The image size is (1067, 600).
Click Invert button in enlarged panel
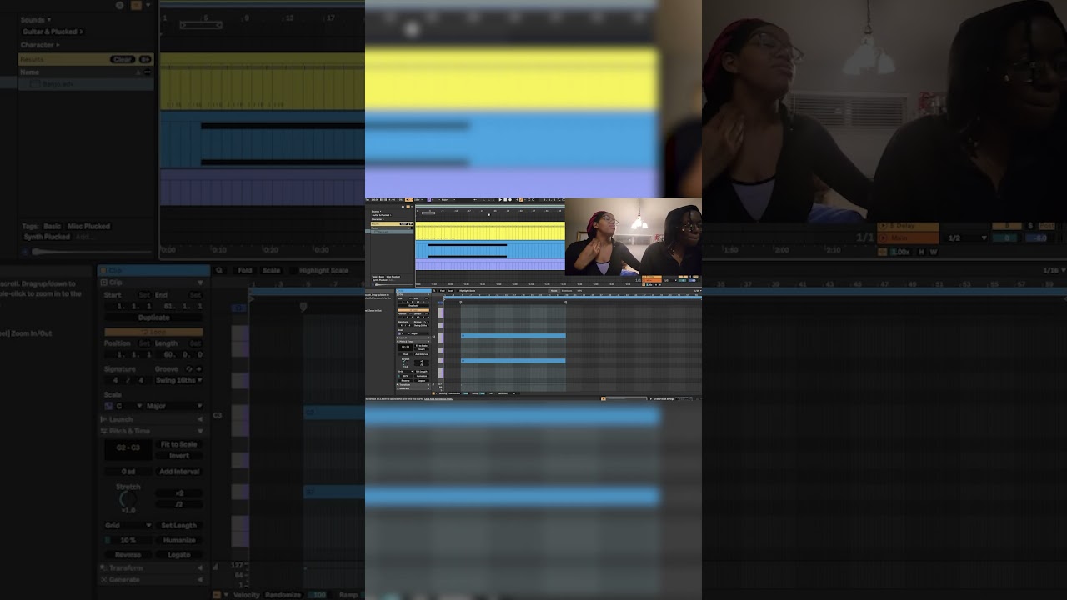[x=179, y=456]
